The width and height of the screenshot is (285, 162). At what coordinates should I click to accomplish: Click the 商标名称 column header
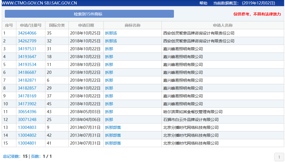tap(132, 25)
